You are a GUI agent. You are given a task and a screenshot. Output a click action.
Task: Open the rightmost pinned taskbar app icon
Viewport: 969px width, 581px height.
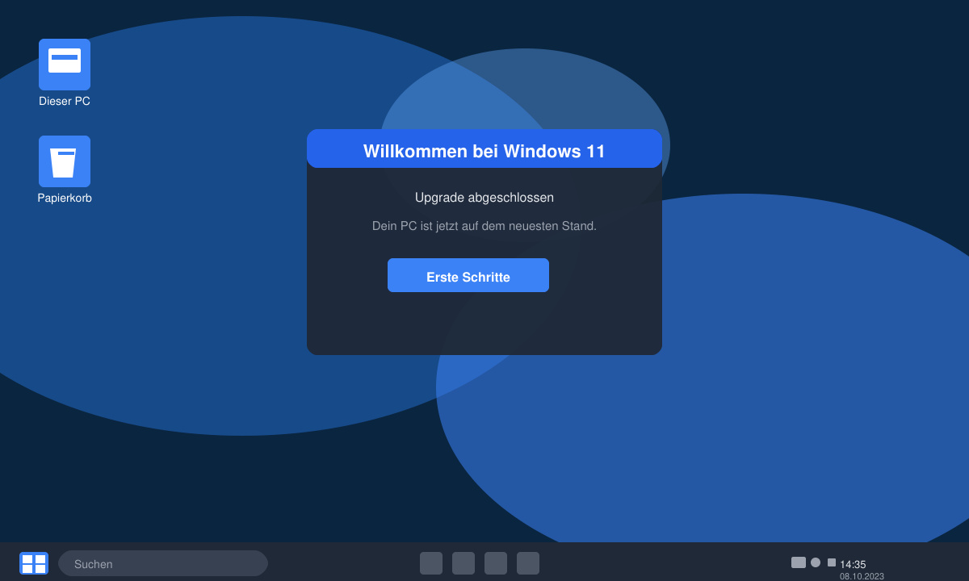pyautogui.click(x=528, y=563)
